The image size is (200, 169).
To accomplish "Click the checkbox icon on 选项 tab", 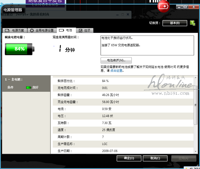I will coord(80,30).
